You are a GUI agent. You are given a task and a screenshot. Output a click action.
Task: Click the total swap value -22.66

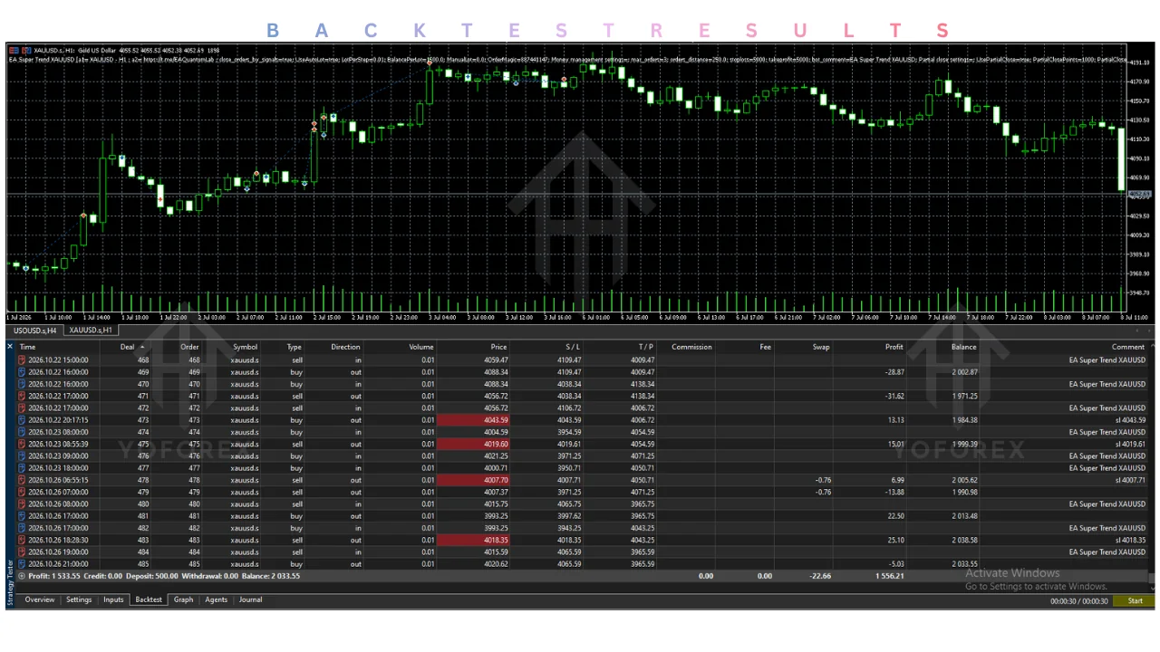(820, 576)
